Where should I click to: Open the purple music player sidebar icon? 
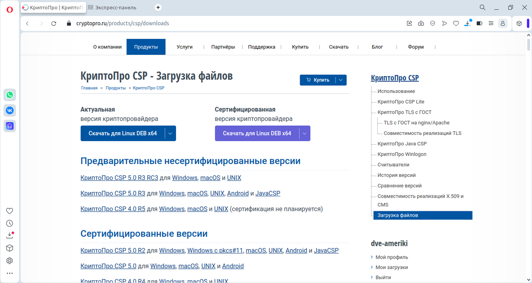click(x=10, y=126)
